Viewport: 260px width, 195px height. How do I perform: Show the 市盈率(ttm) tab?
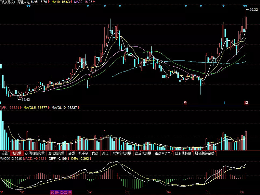coord(163,153)
